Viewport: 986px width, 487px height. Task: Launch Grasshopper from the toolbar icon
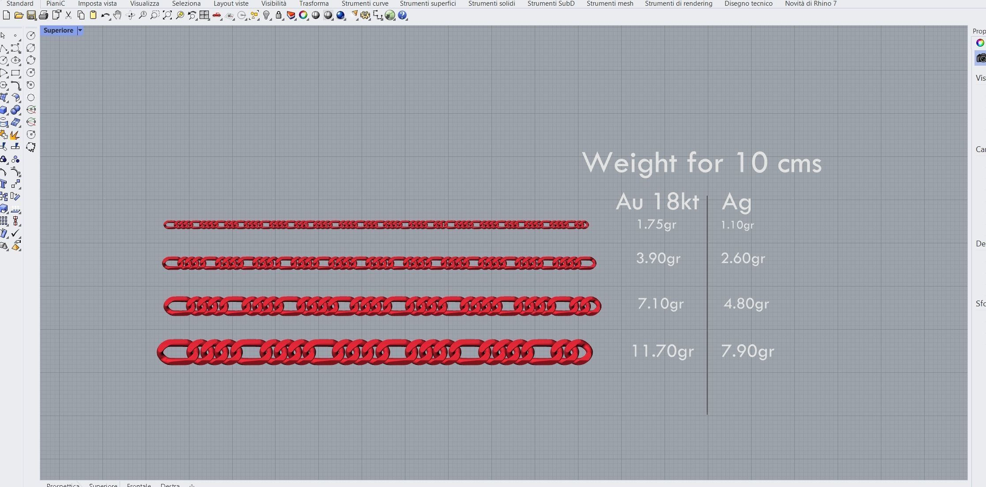[390, 15]
